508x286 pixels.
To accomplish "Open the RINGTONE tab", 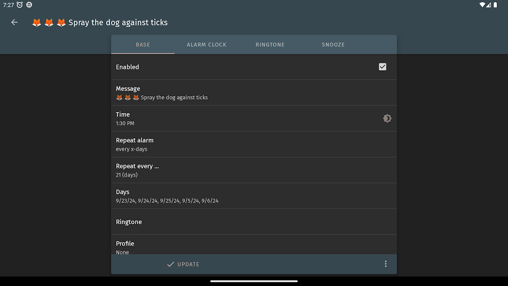I will [x=270, y=44].
